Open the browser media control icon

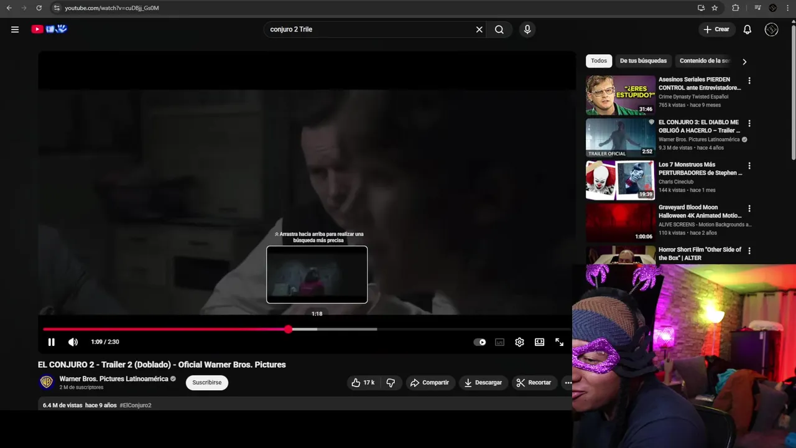[x=757, y=8]
